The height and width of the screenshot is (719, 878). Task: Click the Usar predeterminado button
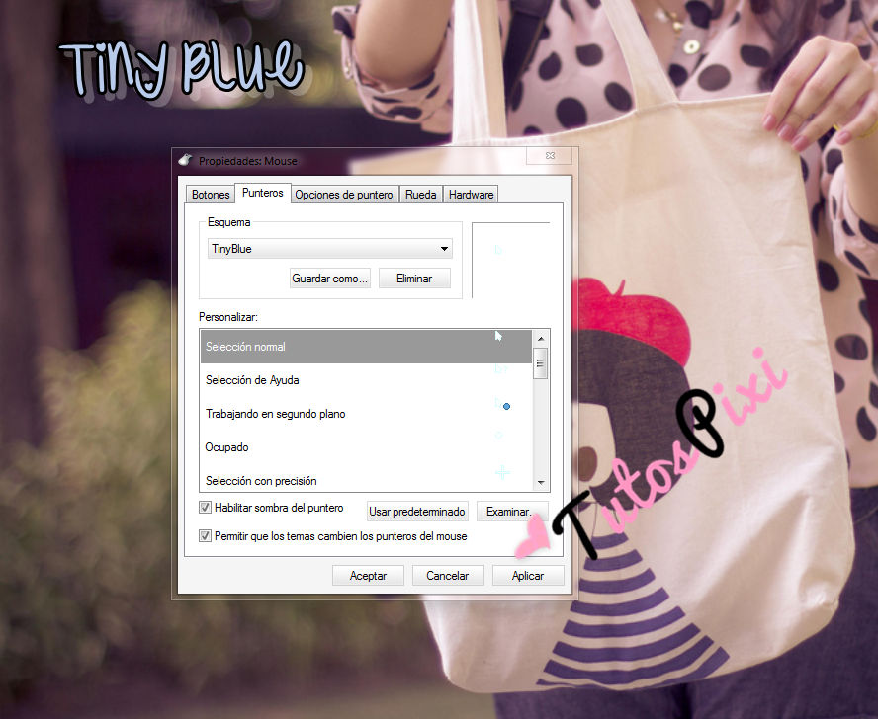tap(416, 512)
